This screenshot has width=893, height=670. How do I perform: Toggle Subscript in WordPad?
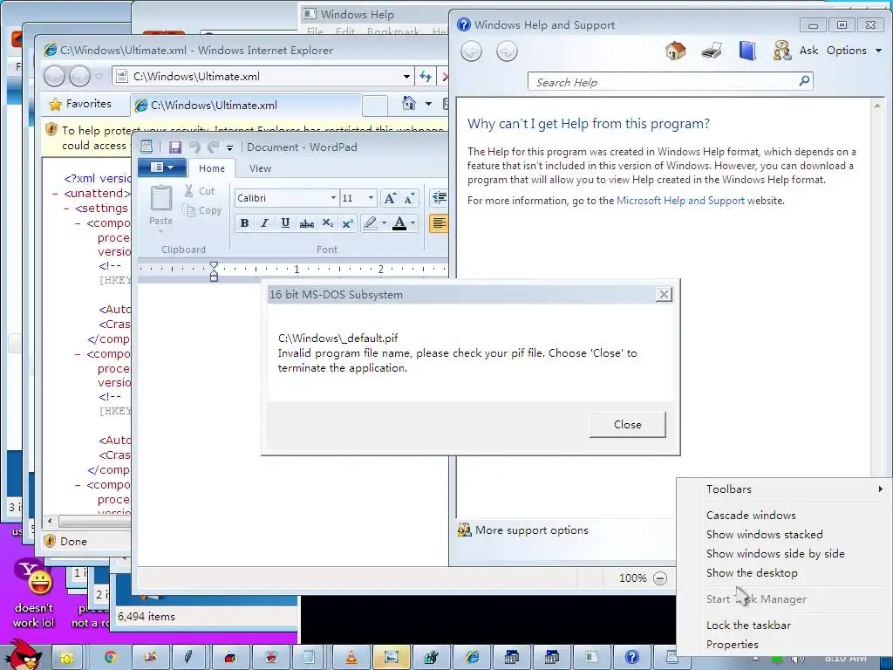click(328, 223)
